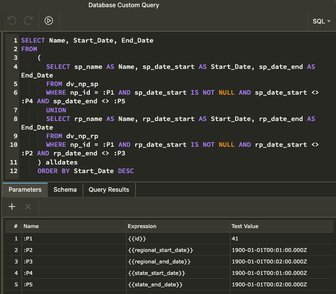Edit the {{id}} expression cell
The height and width of the screenshot is (294, 336).
click(x=178, y=239)
